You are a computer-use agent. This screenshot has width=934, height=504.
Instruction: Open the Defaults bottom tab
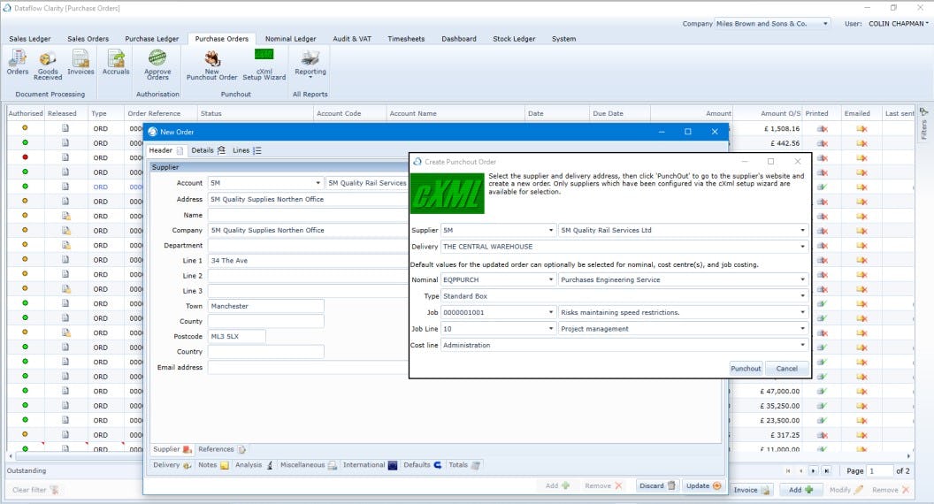(x=422, y=465)
